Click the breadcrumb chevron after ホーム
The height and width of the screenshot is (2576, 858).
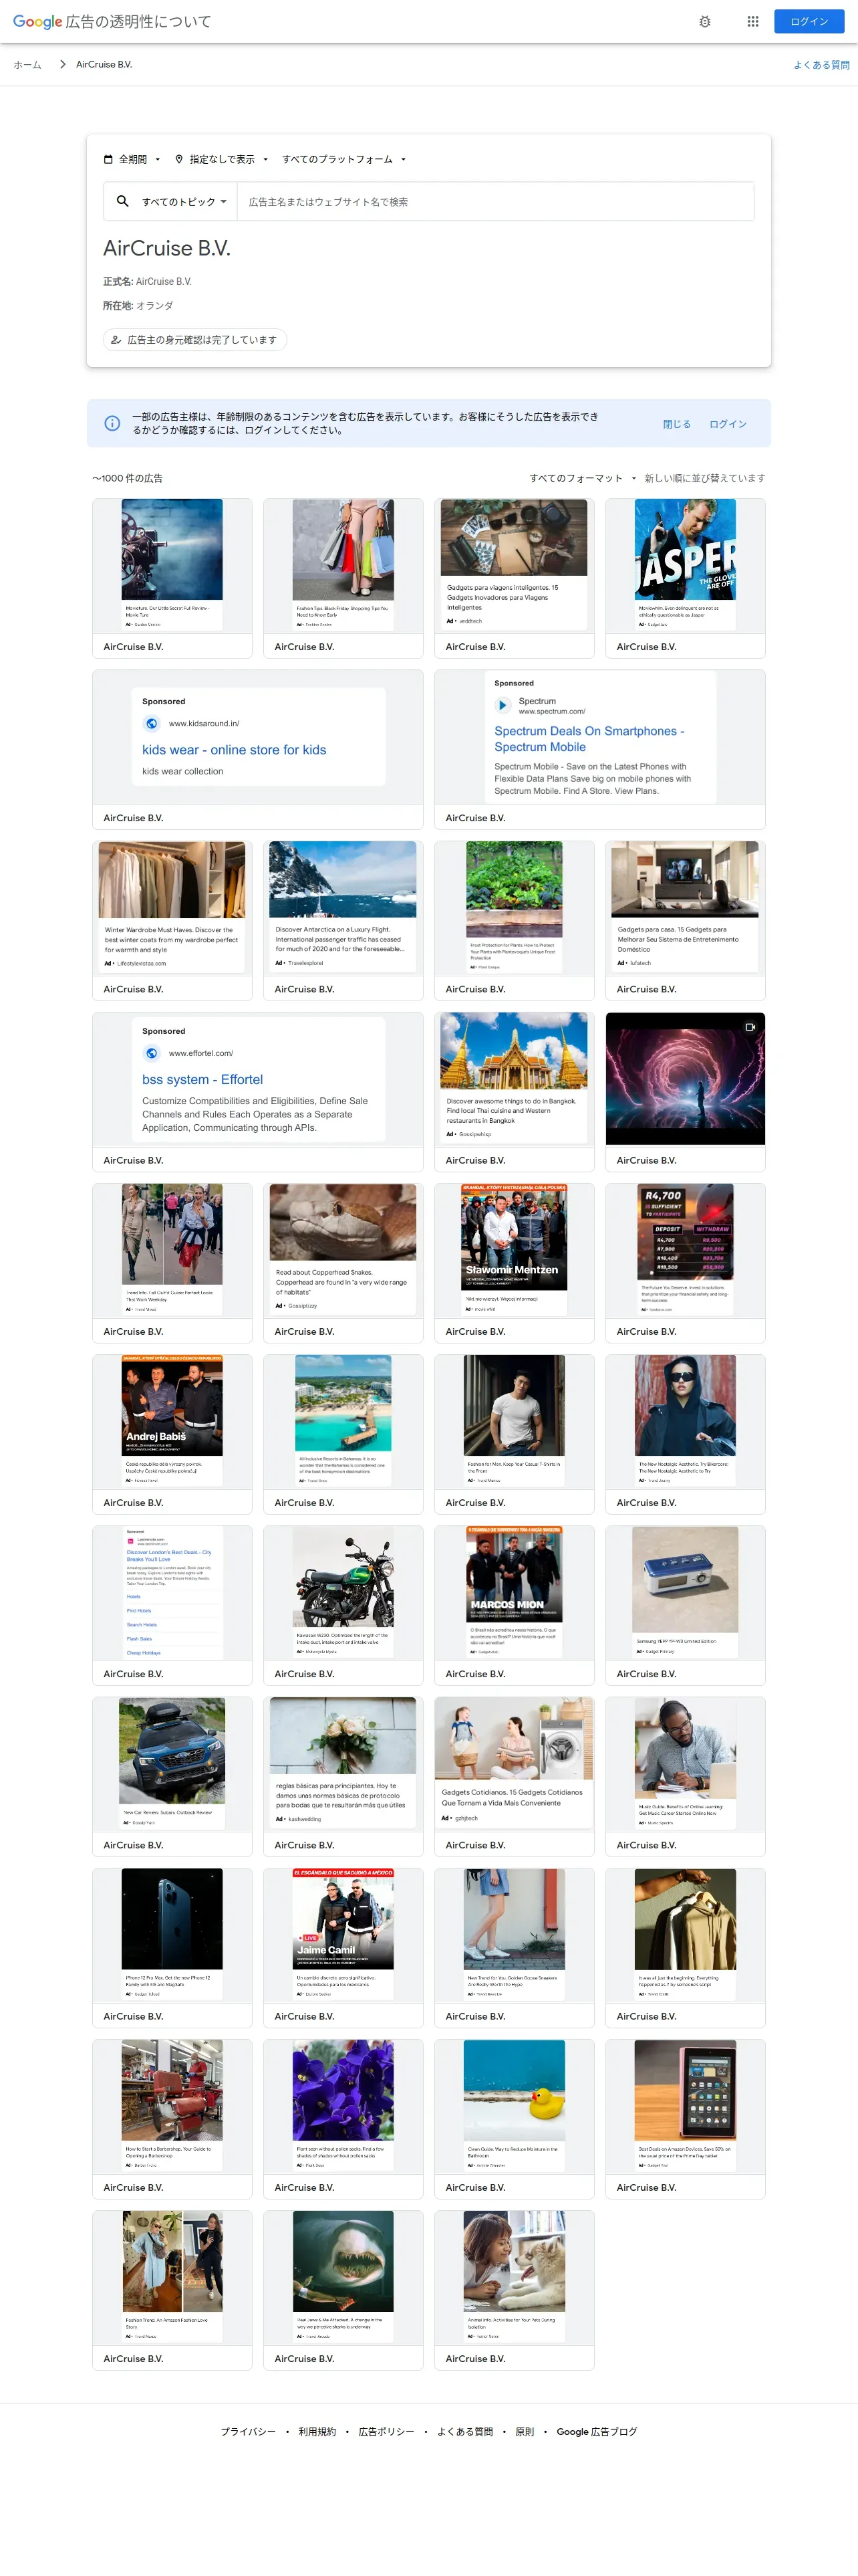coord(63,64)
